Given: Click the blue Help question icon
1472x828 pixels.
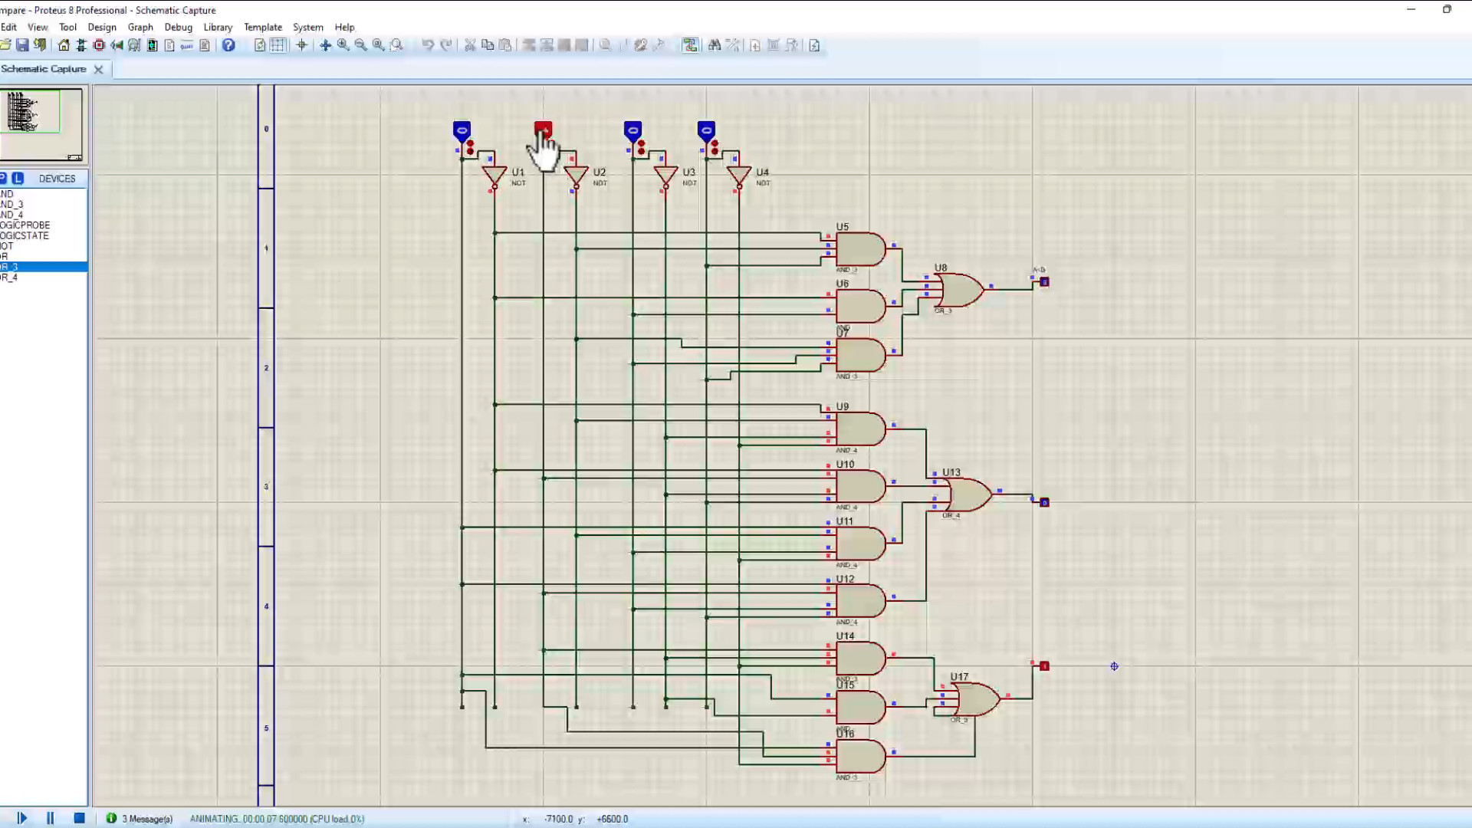Looking at the screenshot, I should (228, 45).
